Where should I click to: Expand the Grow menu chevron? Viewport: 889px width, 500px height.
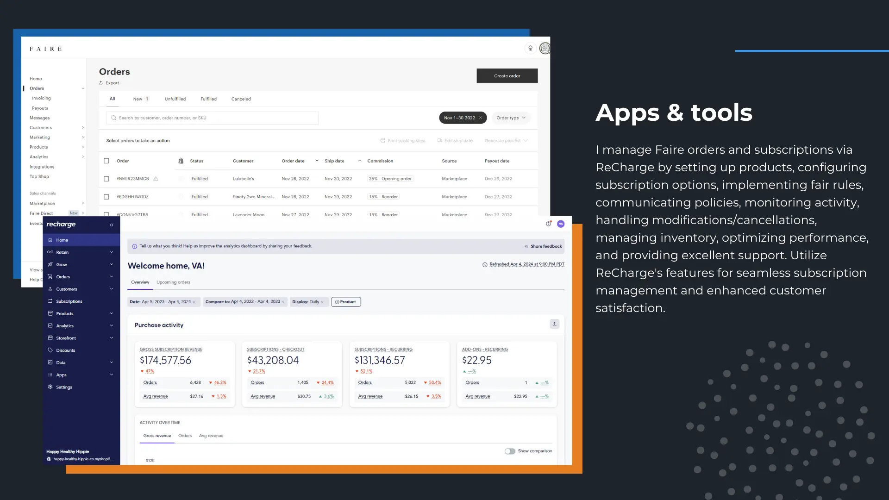[x=112, y=264]
